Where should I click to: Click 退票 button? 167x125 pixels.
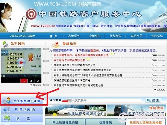pos(22,119)
